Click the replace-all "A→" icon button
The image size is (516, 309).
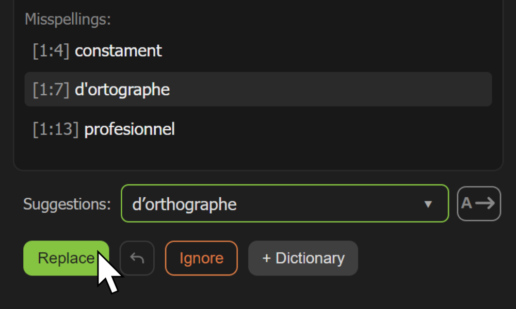[x=479, y=203]
